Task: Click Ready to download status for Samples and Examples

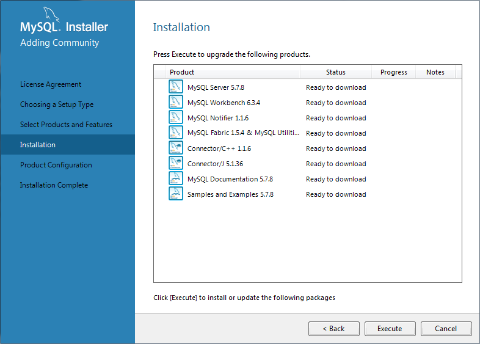Action: pos(336,194)
